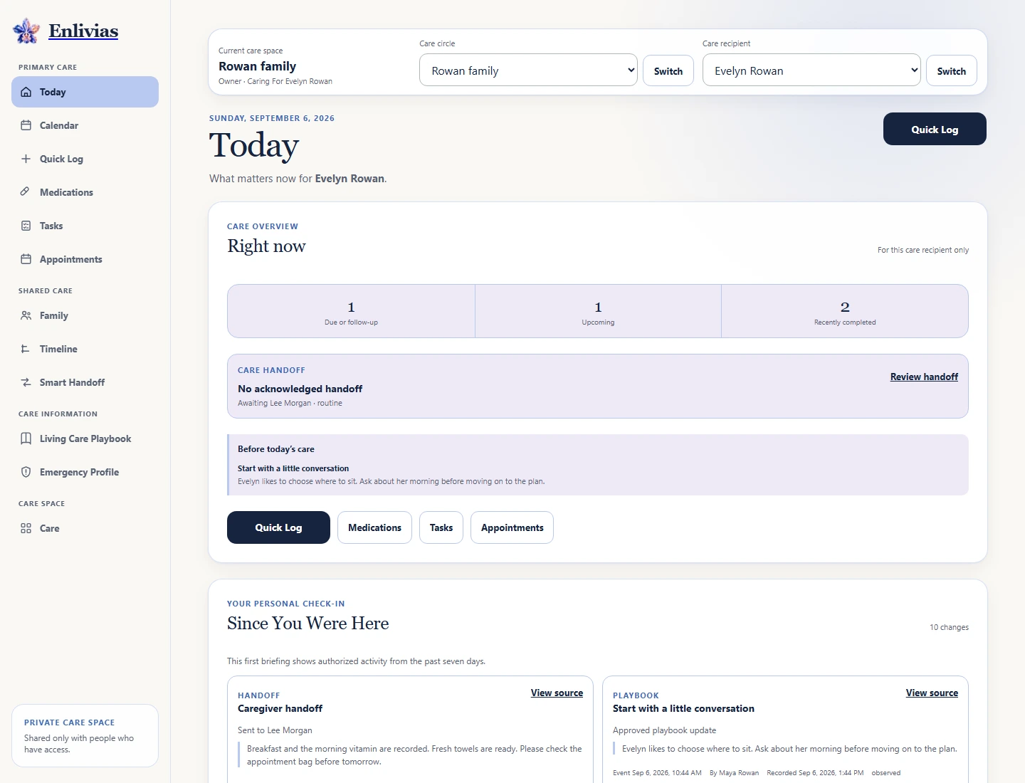The image size is (1025, 783).
Task: Open the Review handoff link
Action: click(x=924, y=377)
